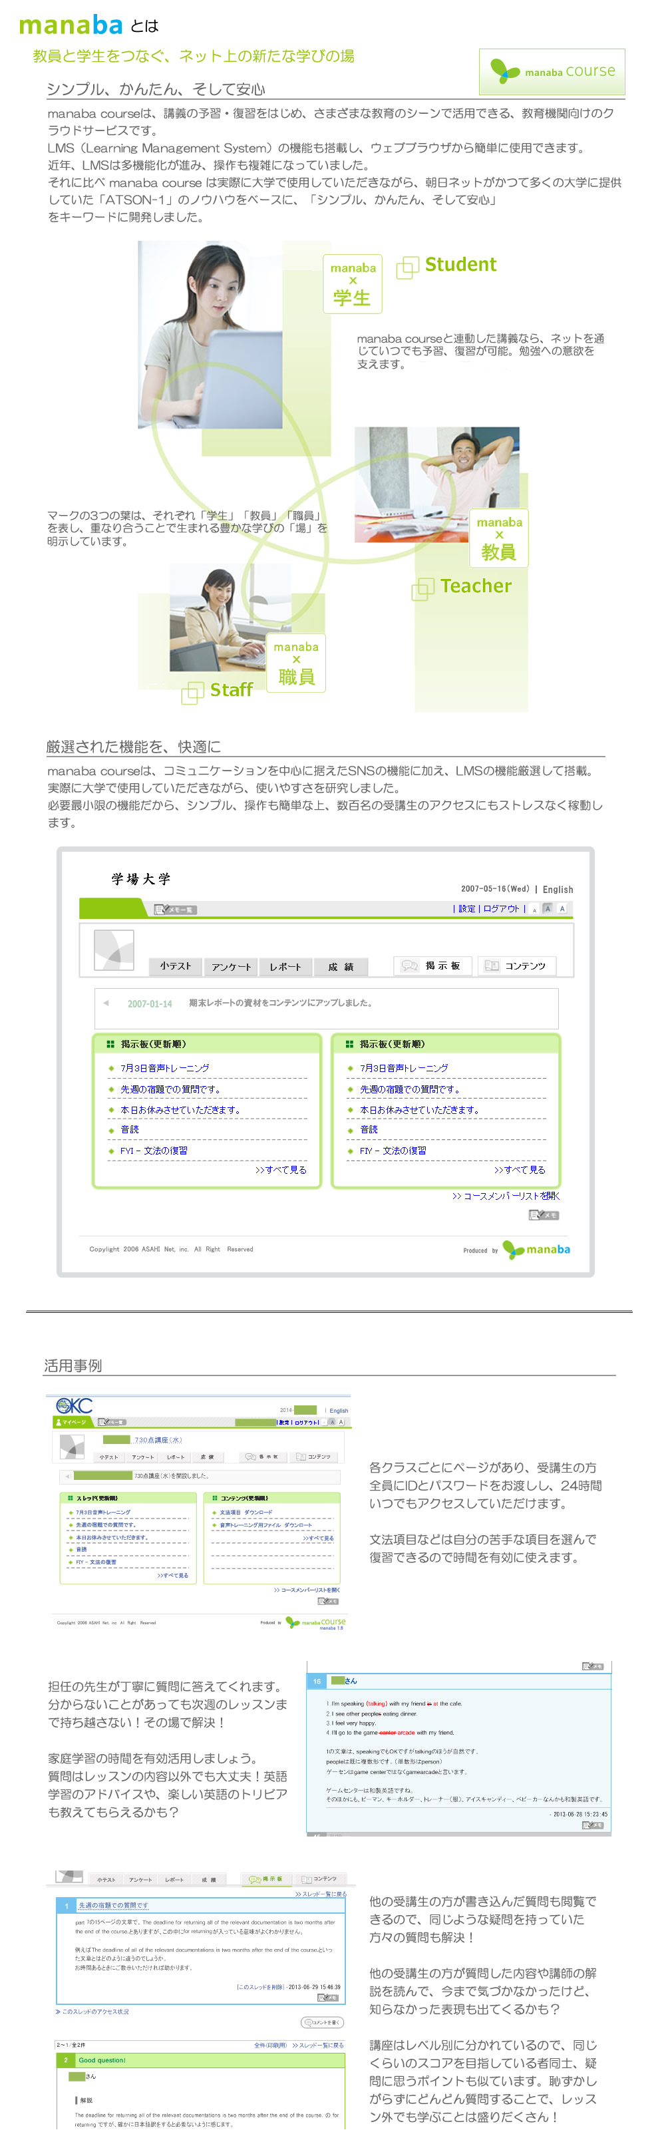
Task: Click the student photo with laptop
Action: click(210, 335)
